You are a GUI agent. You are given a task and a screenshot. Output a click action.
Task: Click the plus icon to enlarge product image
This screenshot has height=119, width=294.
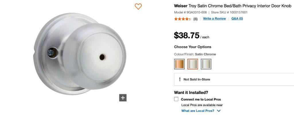pos(123,98)
